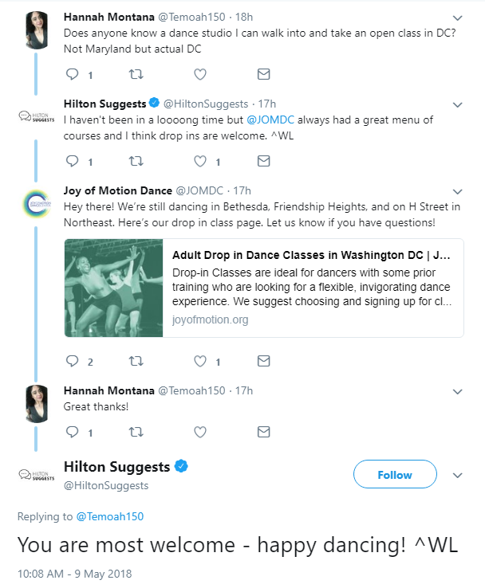Direct message the Joy of Motion Dance tweet
Image resolution: width=485 pixels, height=588 pixels.
pos(263,361)
